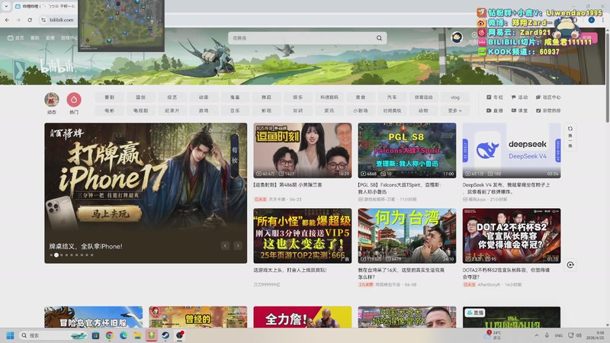Click the round refresh icon near DOTA2 card

click(x=570, y=264)
